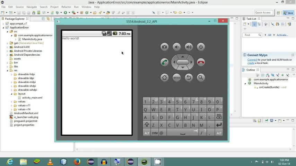Click the D-pad up arrow
The height and width of the screenshot is (166, 296).
coord(183,56)
